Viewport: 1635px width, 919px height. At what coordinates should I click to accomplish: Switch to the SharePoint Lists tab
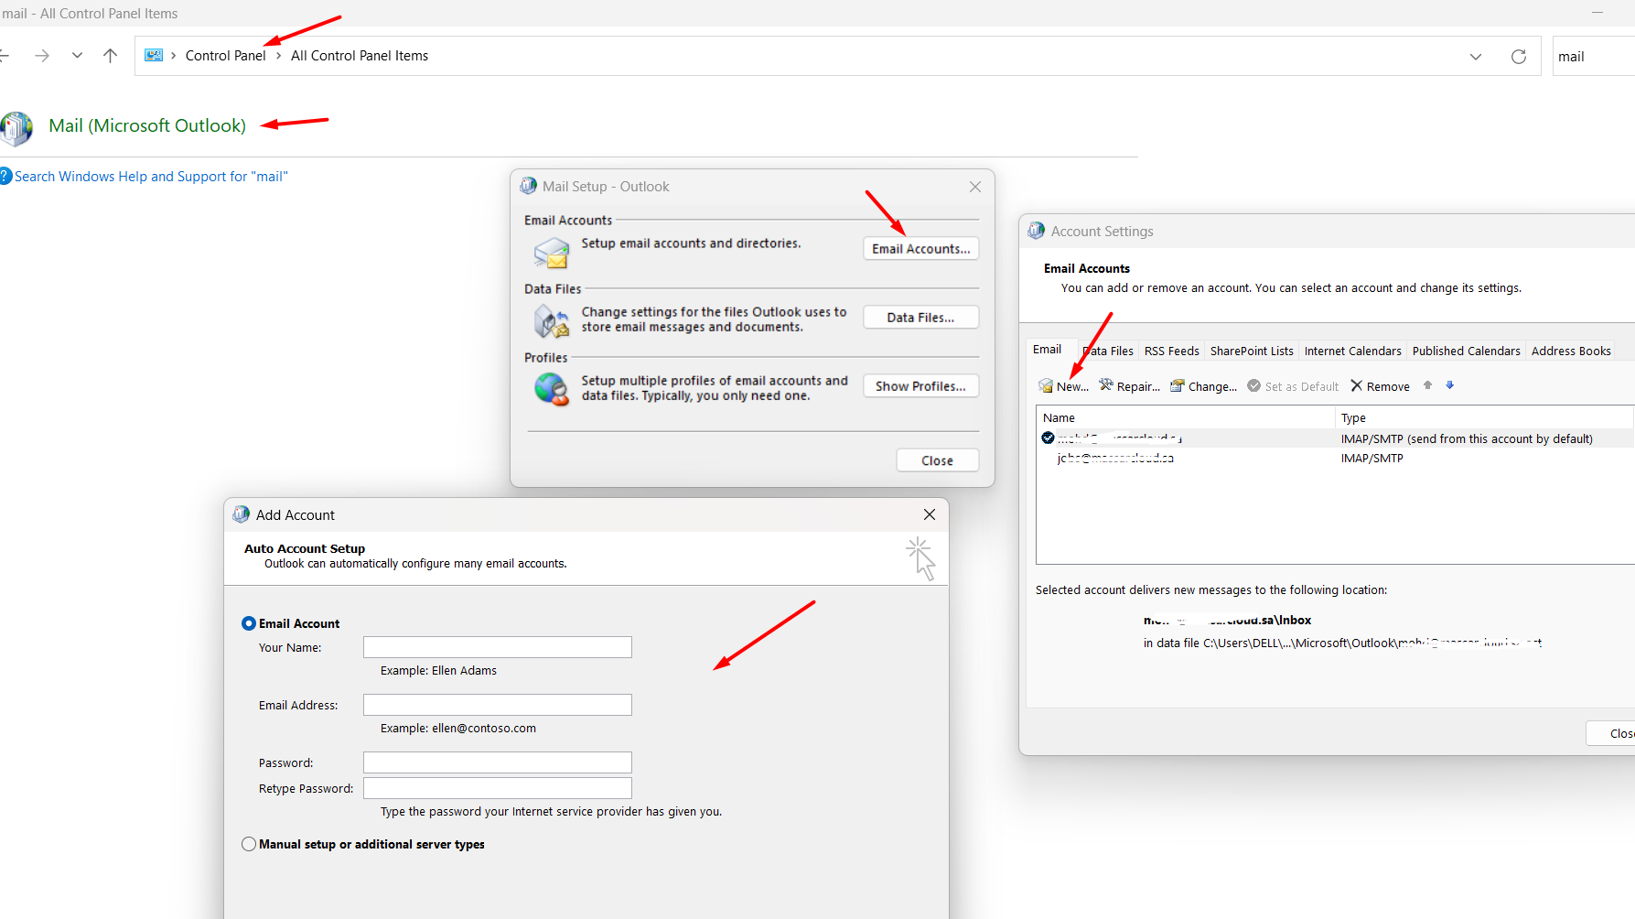[1252, 351]
